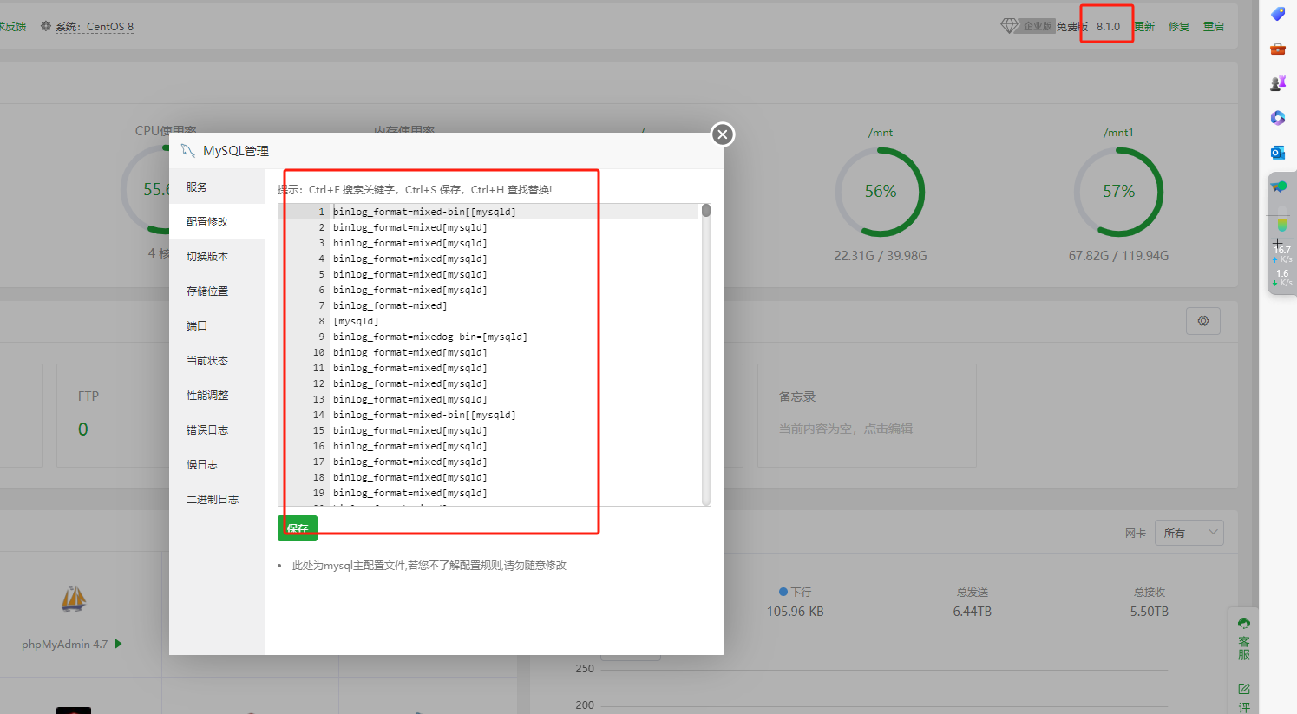Click the Microsoft 365 icon in browser sidebar
The image size is (1297, 714).
(1278, 118)
